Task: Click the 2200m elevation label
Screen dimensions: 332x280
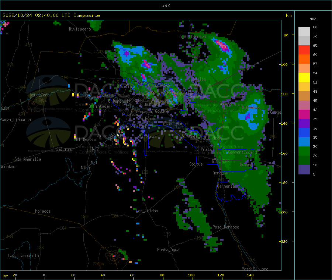Action: [98, 264]
